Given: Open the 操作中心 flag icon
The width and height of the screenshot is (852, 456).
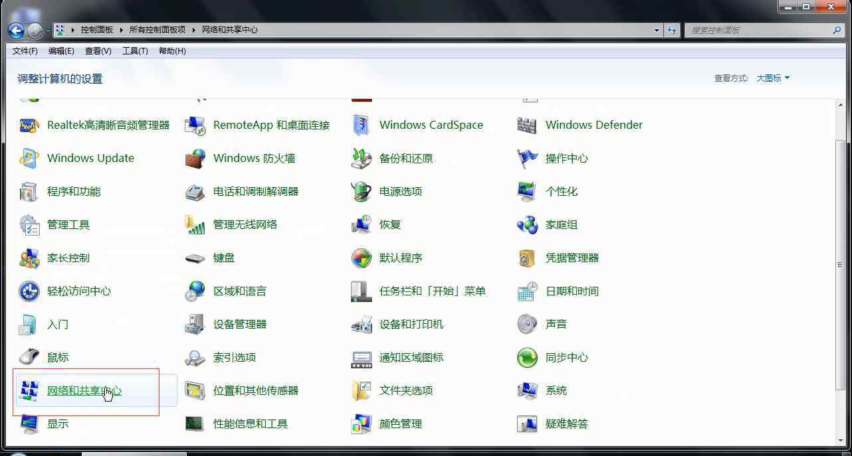Looking at the screenshot, I should 528,158.
